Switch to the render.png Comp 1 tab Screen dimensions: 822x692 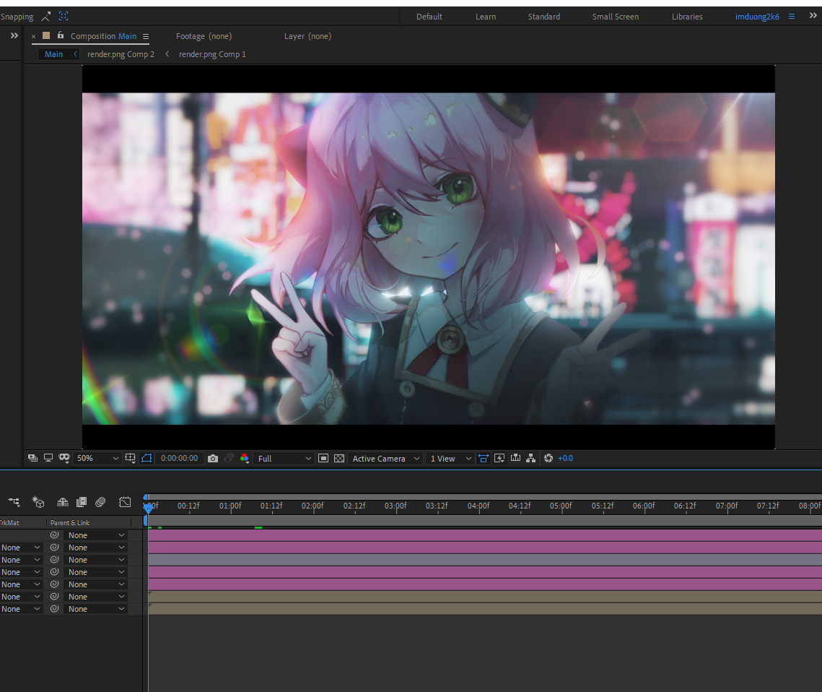click(x=212, y=53)
